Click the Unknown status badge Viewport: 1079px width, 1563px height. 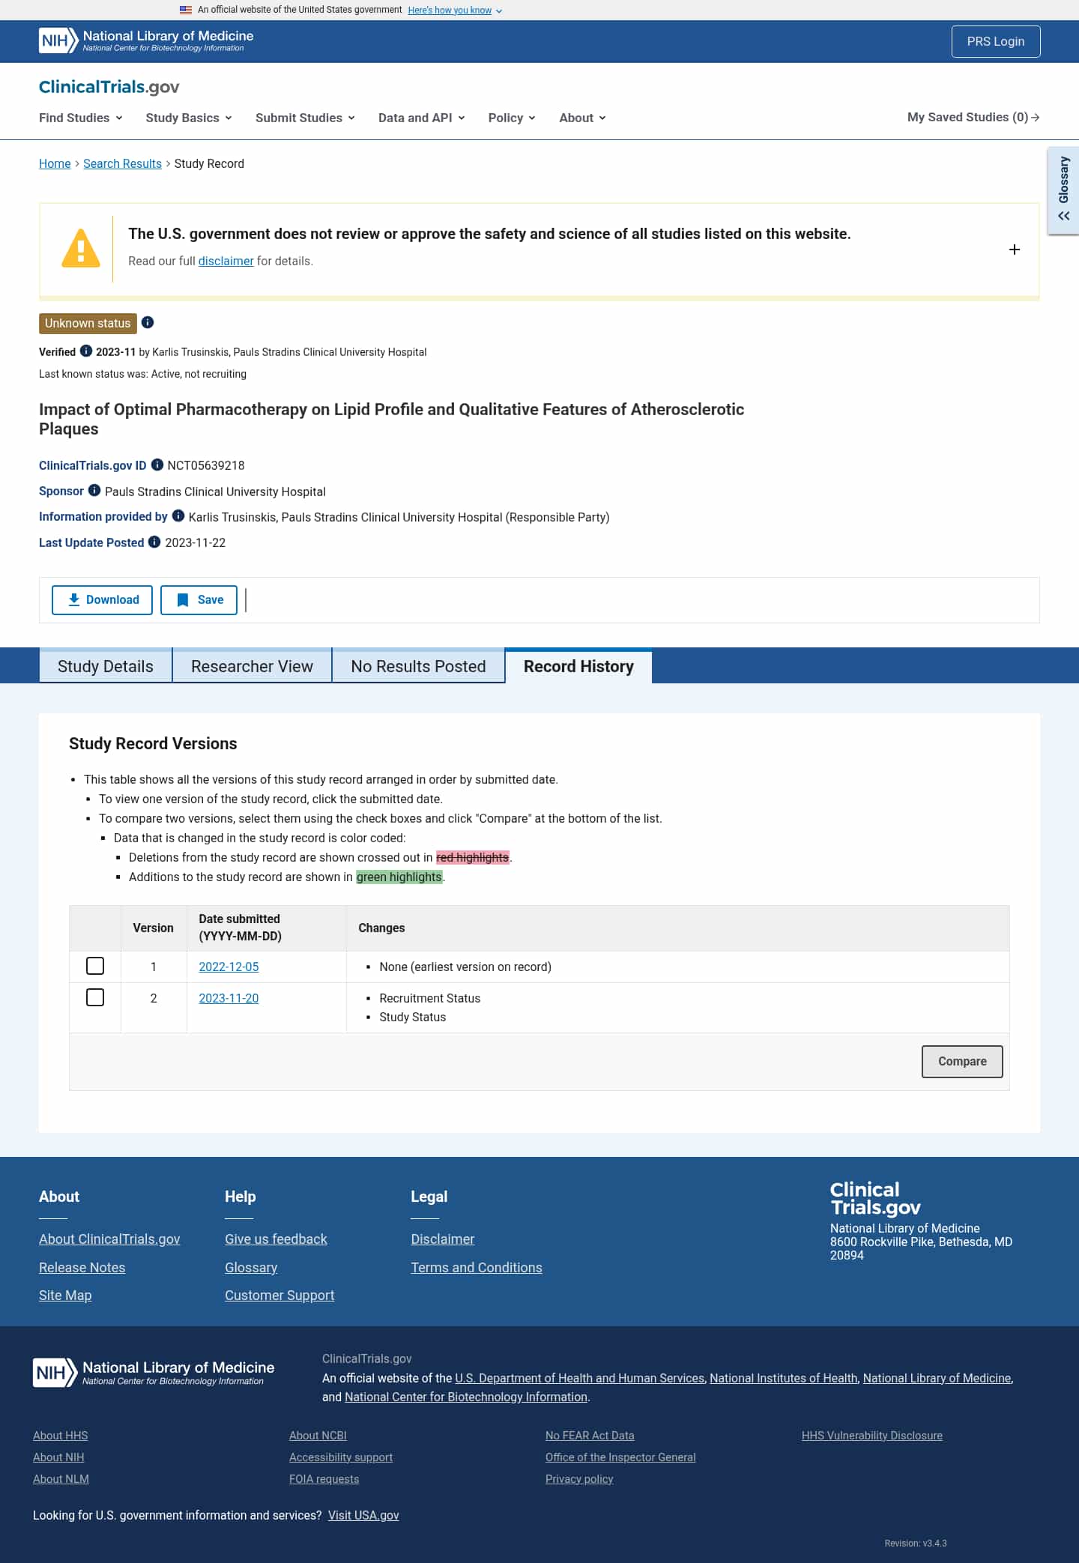pyautogui.click(x=88, y=323)
